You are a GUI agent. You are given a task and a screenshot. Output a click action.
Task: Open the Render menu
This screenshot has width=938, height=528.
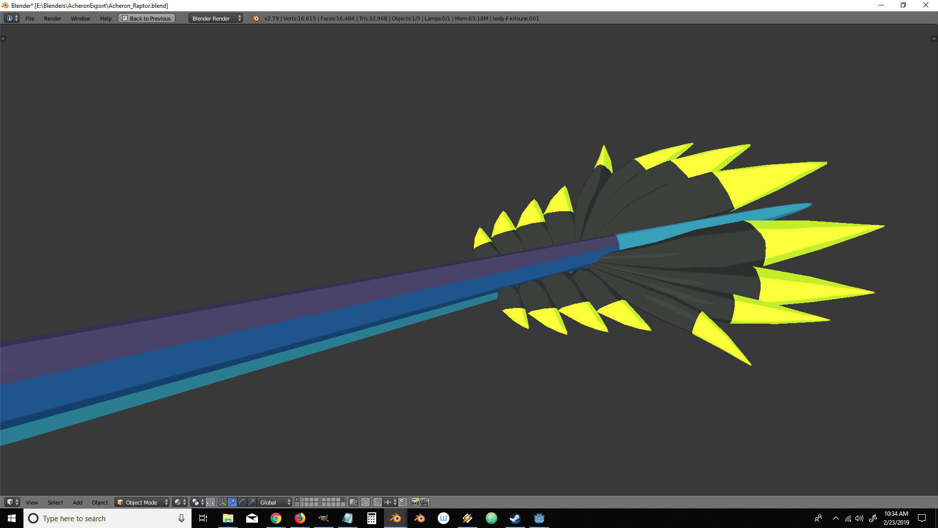click(52, 19)
